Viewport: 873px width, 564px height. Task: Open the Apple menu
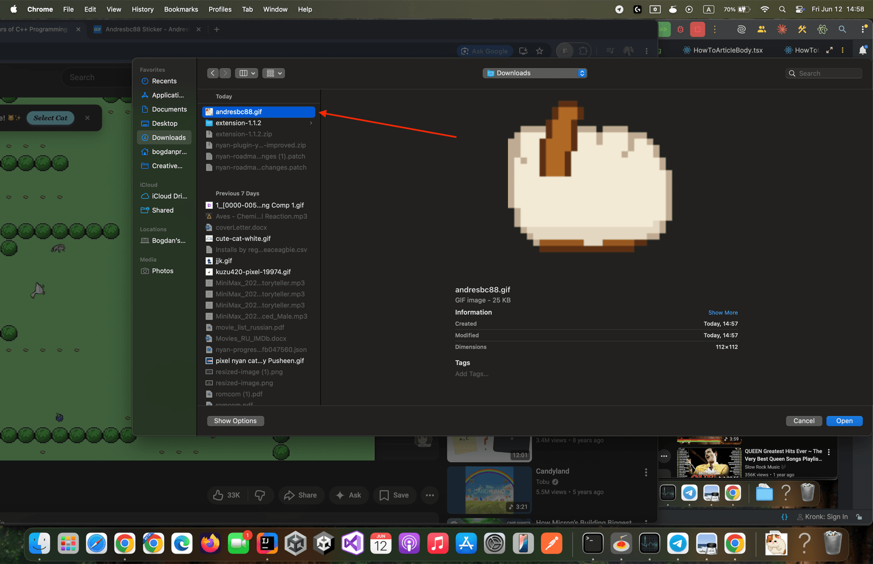[14, 9]
